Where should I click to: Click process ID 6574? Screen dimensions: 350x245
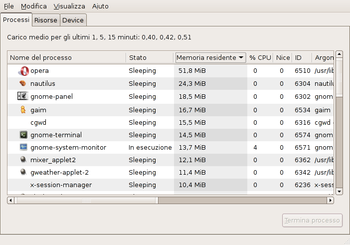(303, 135)
